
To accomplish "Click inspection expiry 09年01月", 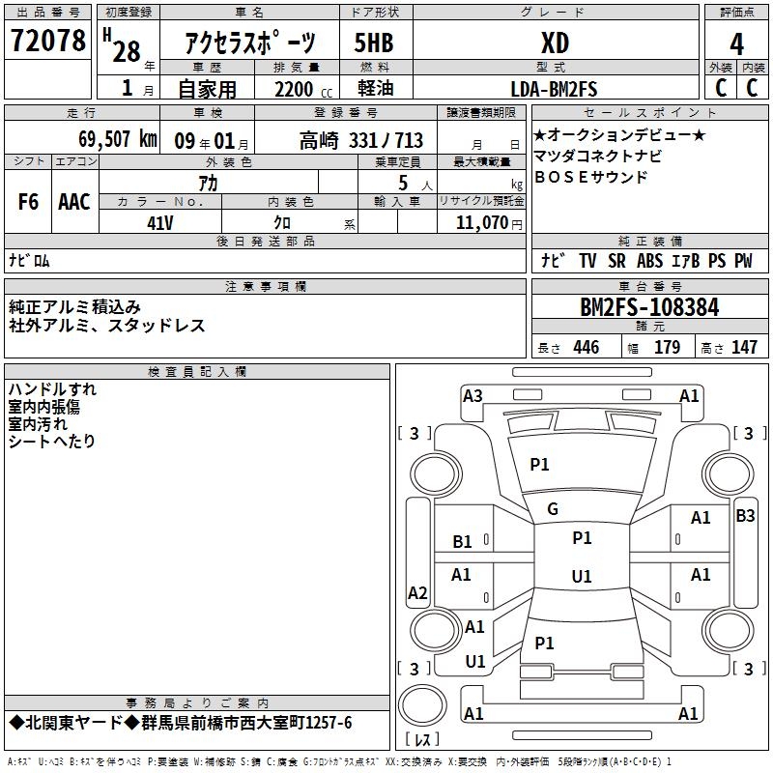I will [212, 141].
